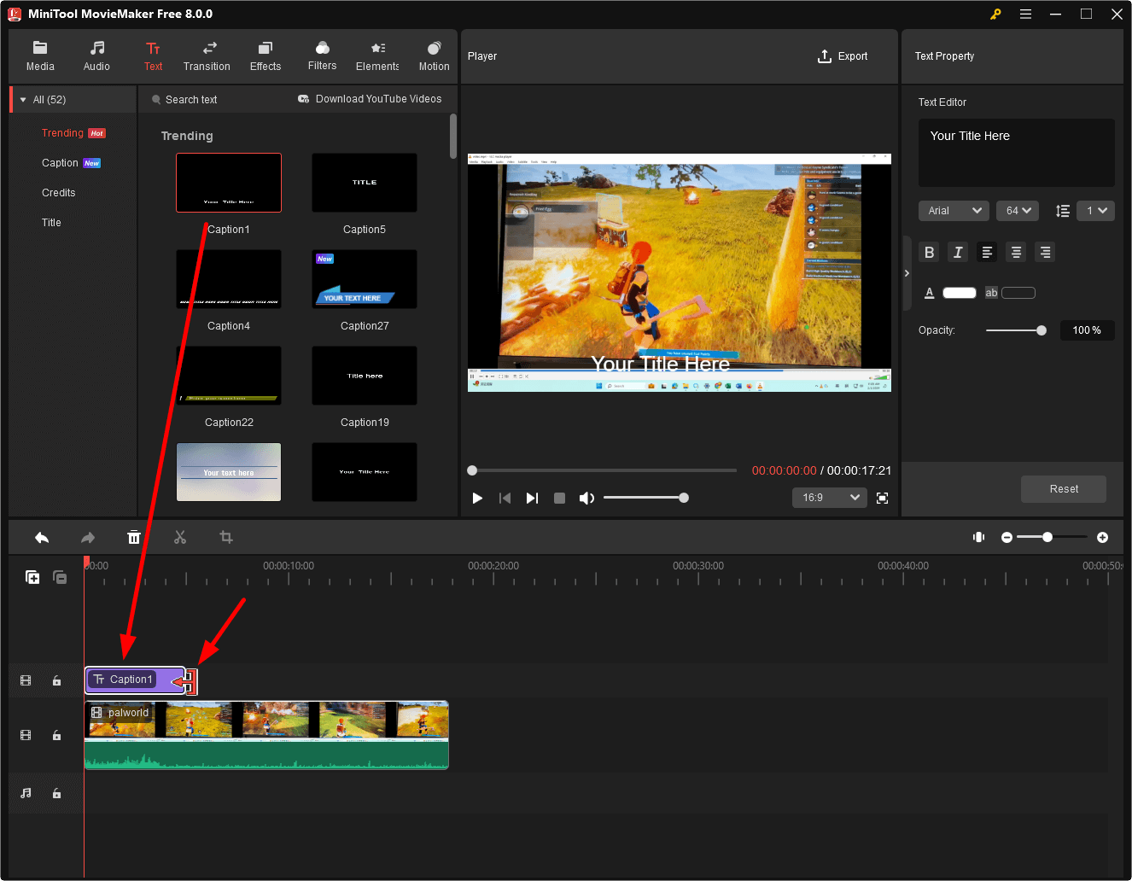The image size is (1132, 881).
Task: Click zoom to fit timeline icon
Action: pos(979,537)
